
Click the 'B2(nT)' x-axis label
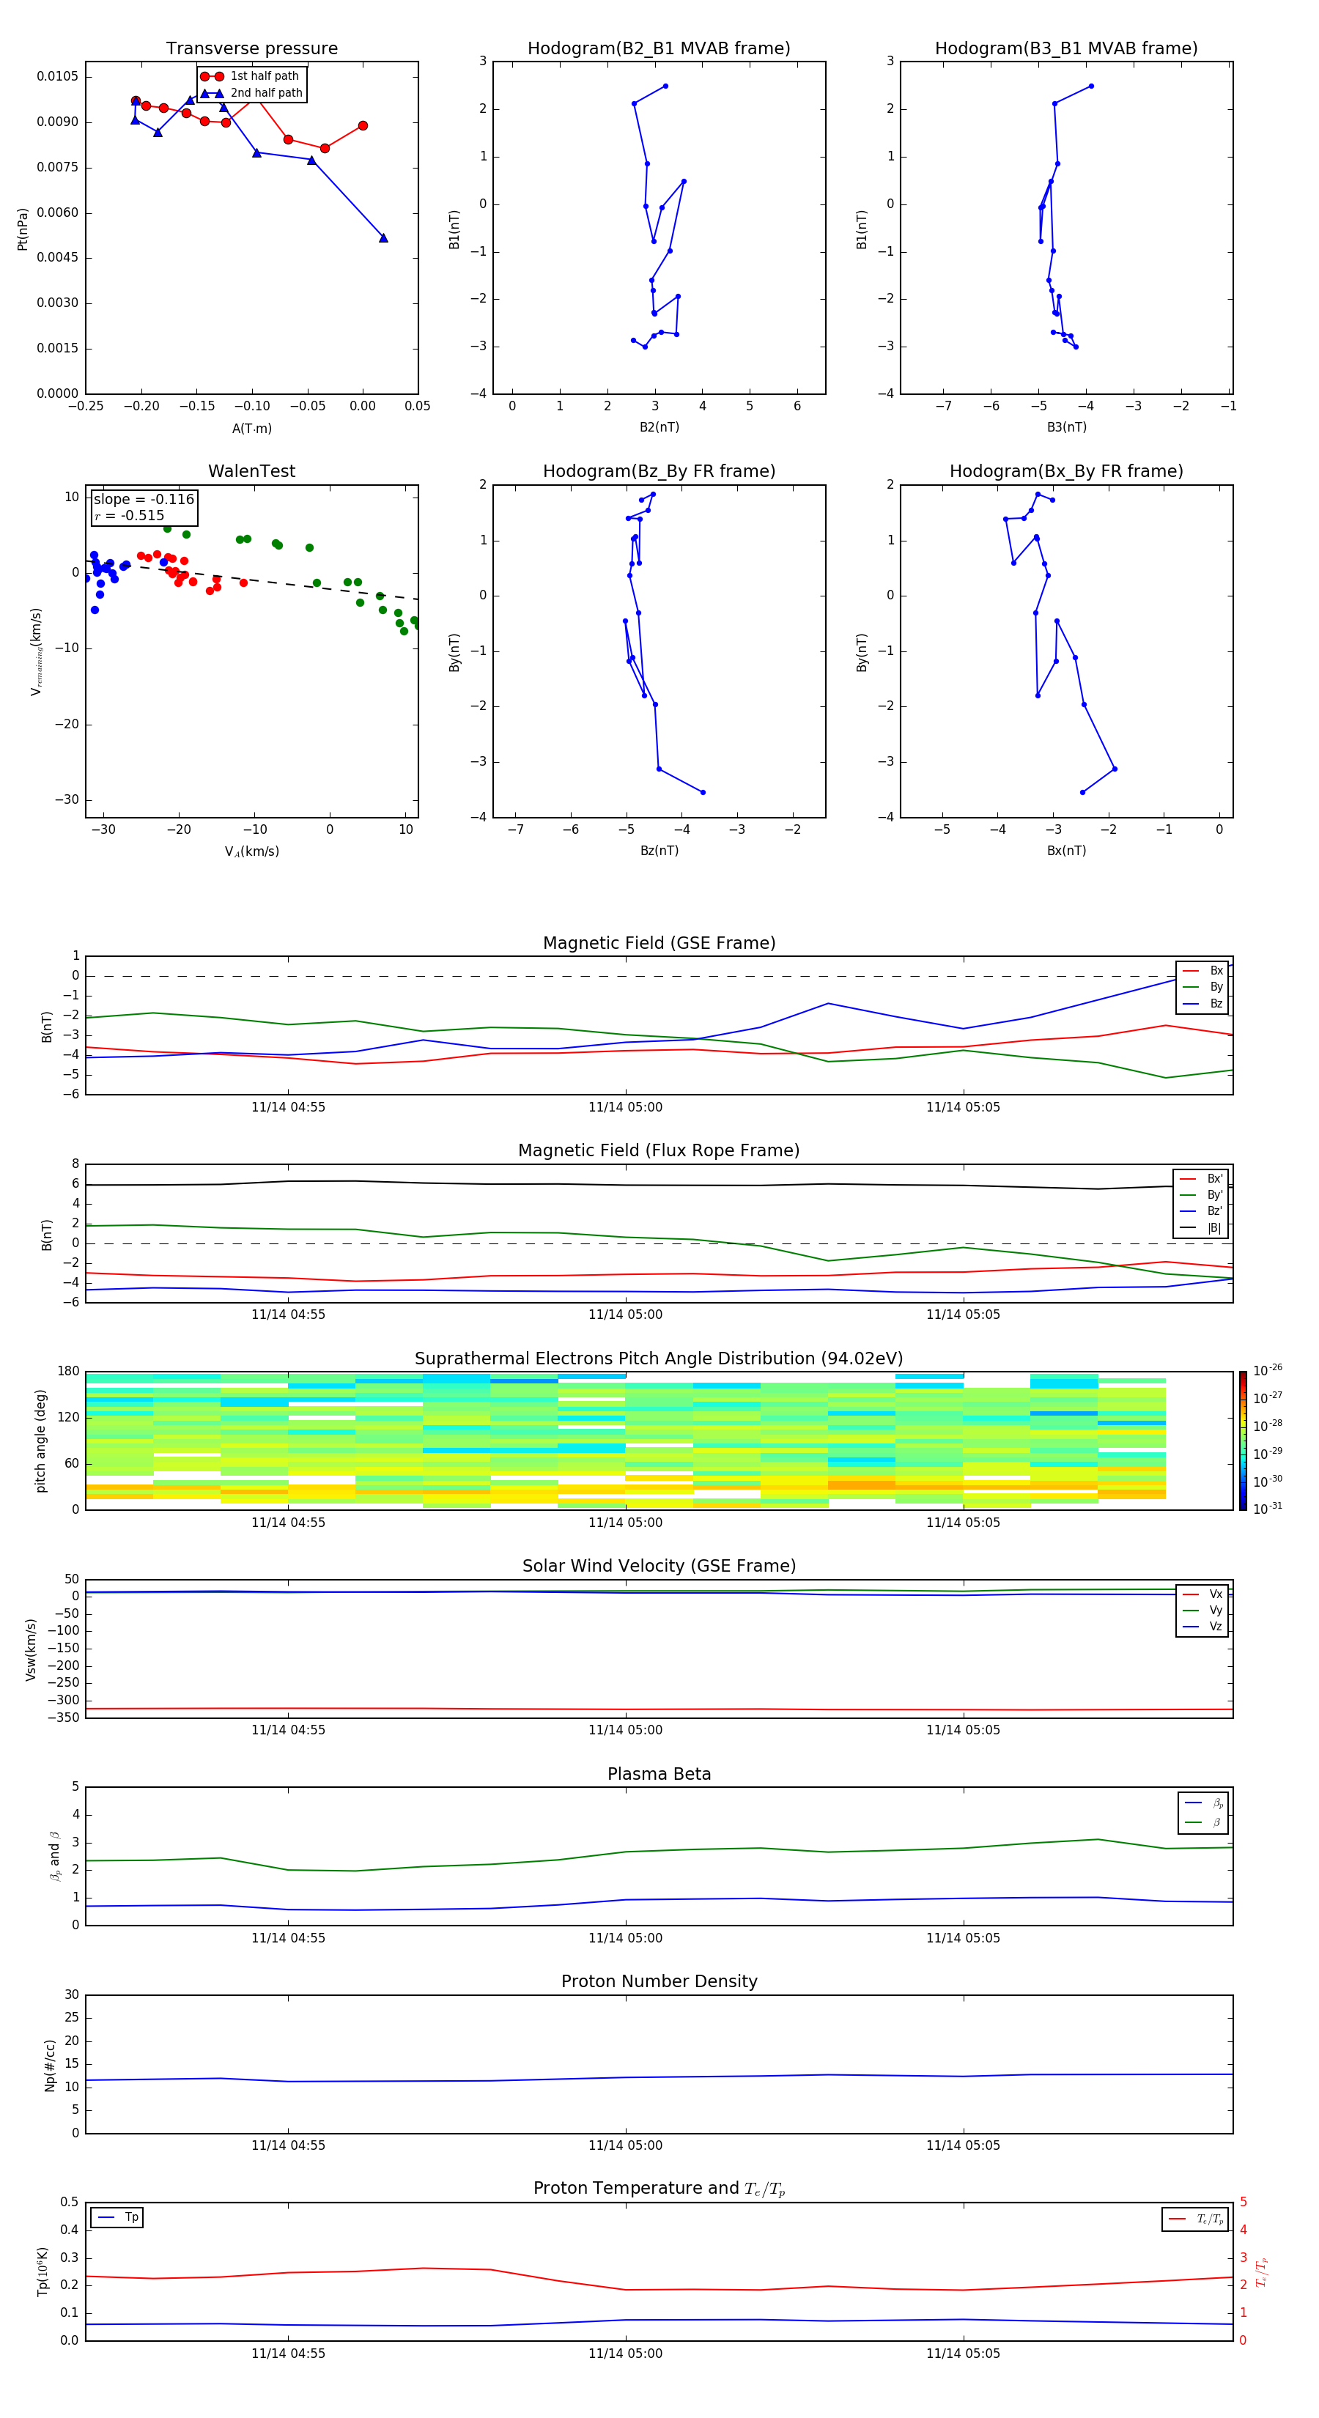(659, 427)
